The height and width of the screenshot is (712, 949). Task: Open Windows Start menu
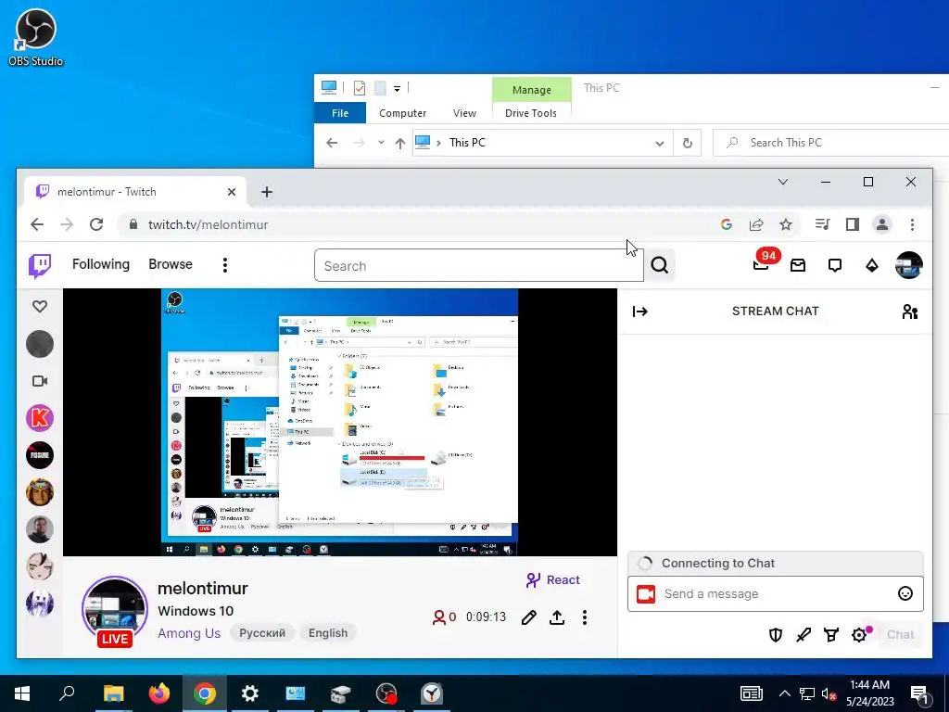(x=22, y=693)
